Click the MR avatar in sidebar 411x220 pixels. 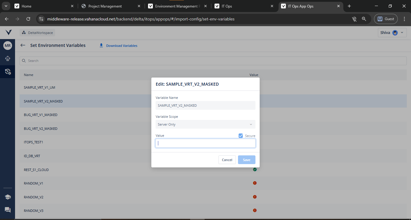[x=8, y=46]
